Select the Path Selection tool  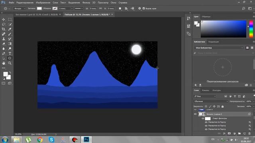[x=4, y=58]
